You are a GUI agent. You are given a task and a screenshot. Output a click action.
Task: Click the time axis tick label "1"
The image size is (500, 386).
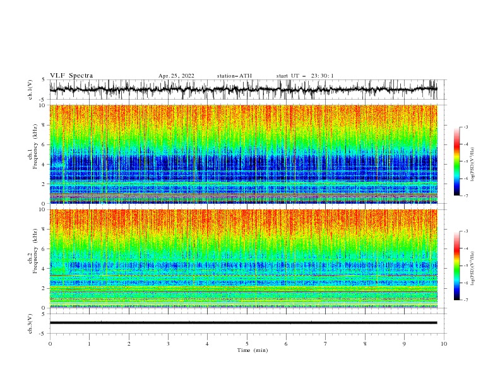pos(89,344)
